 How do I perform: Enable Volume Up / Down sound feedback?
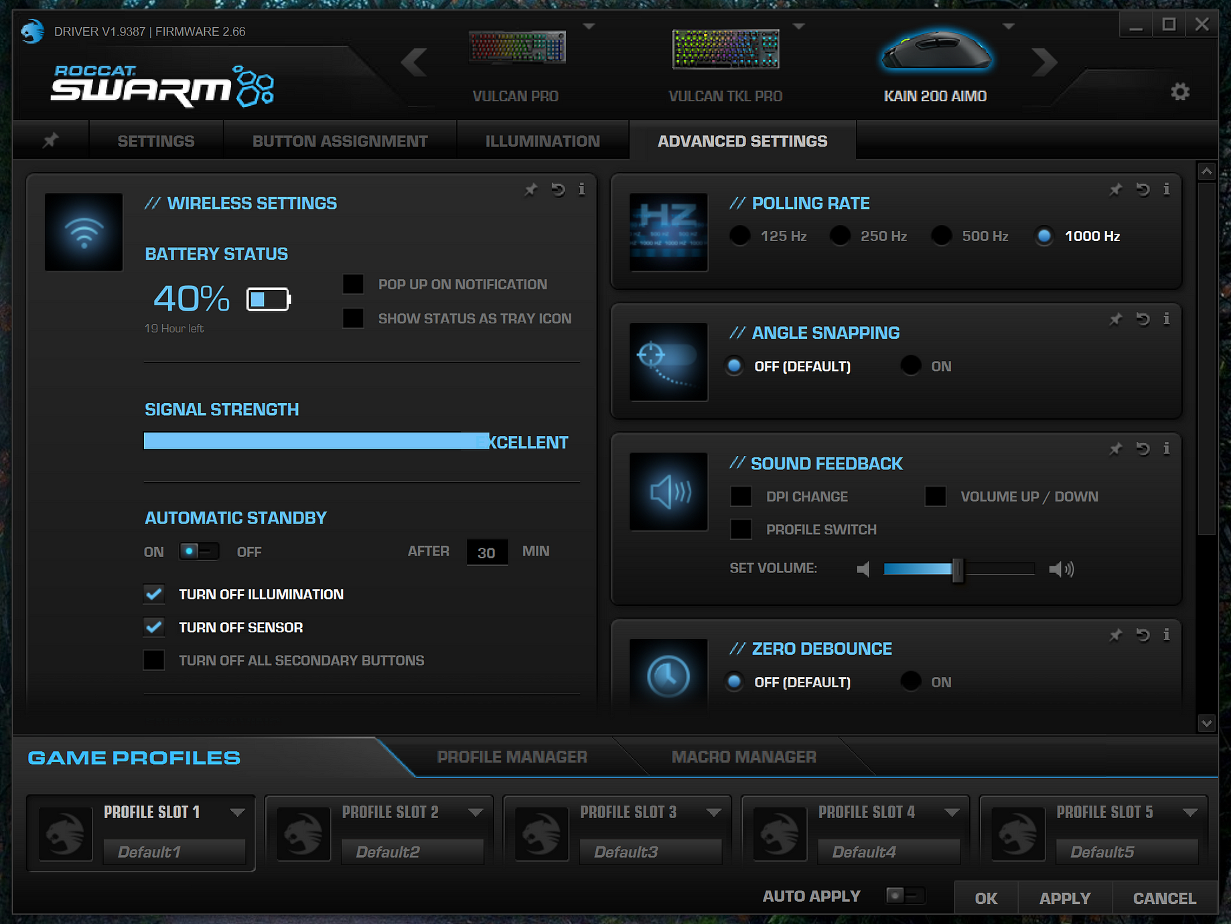(936, 496)
